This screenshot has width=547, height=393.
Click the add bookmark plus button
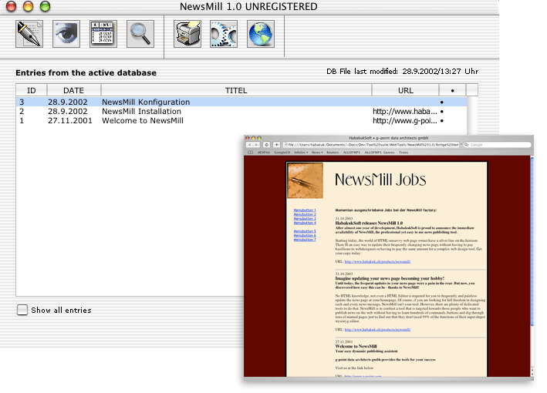[x=276, y=145]
